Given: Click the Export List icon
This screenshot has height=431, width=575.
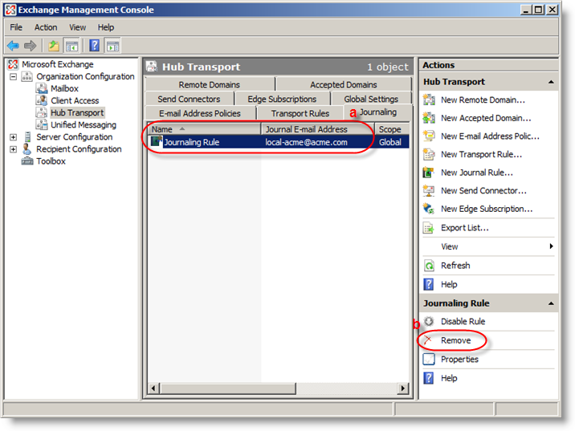Looking at the screenshot, I should pos(429,228).
